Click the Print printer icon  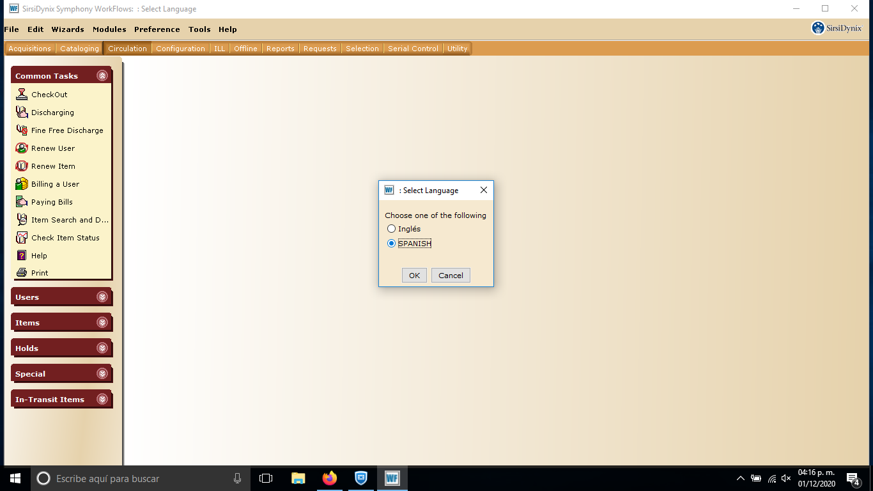tap(22, 272)
